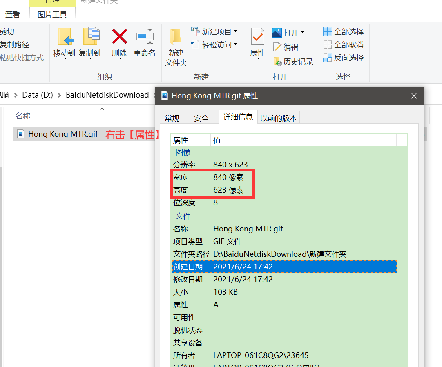Screen dimensions: 442x367
Task: Select the 大小 103 KB row
Action: (284, 292)
